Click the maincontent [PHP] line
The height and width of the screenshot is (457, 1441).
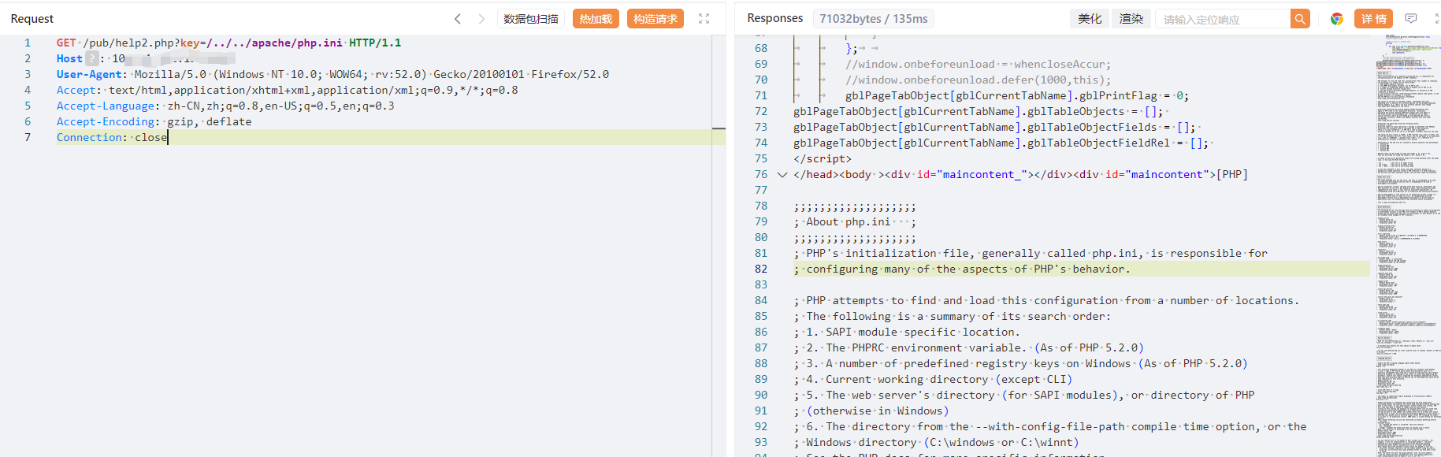pos(1020,175)
